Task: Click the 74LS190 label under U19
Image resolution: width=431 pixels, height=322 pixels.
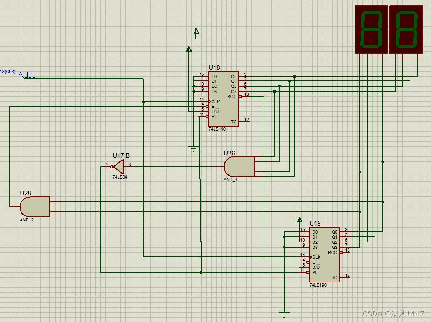Action: pos(318,285)
